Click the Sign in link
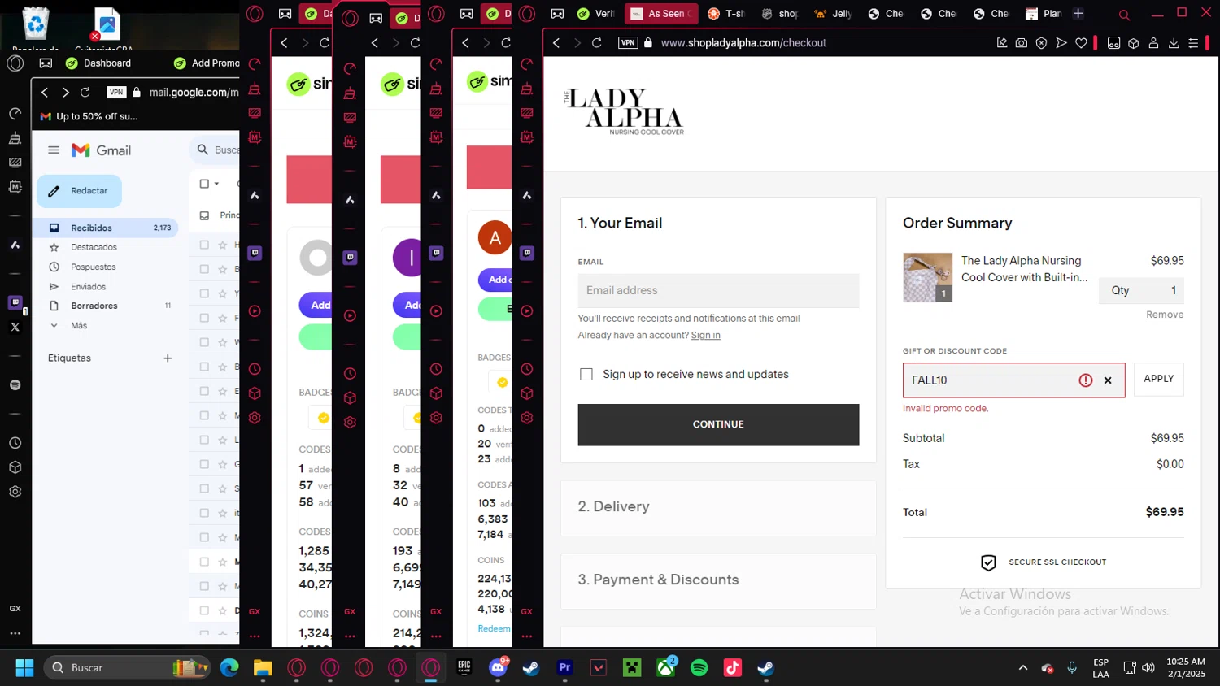The height and width of the screenshot is (686, 1220). point(705,336)
